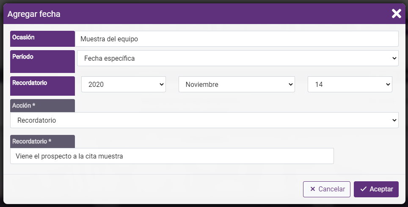Click the purple Recordatorio date label
Viewport: 408px width, 207px height.
click(42, 86)
